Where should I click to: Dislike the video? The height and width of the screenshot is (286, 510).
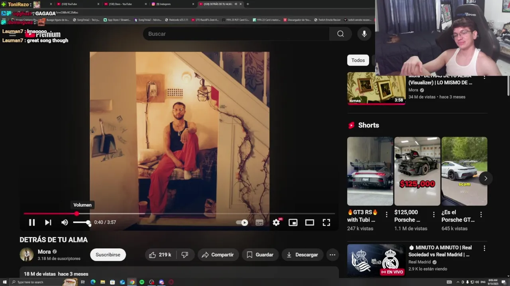pos(185,255)
